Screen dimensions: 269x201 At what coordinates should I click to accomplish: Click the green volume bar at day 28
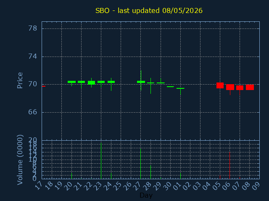coord(150,172)
